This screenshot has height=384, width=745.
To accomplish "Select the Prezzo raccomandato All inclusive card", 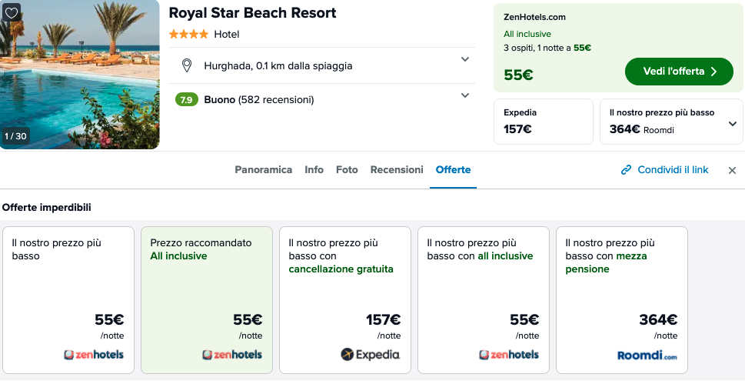I will point(207,300).
